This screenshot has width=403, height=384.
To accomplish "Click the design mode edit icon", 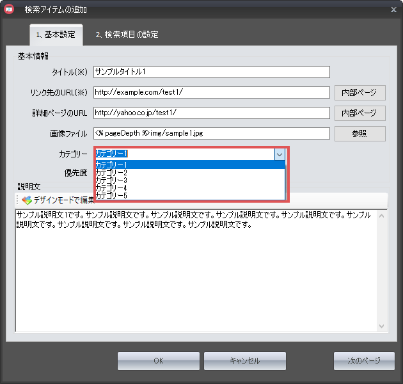I will coord(26,200).
